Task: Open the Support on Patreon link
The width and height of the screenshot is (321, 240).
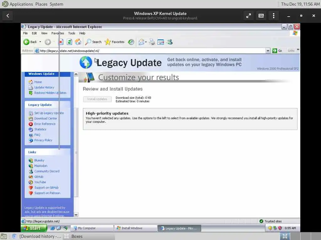Action: [47, 193]
